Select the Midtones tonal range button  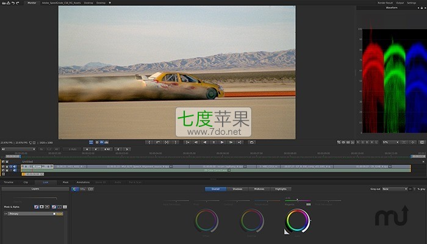pos(259,189)
